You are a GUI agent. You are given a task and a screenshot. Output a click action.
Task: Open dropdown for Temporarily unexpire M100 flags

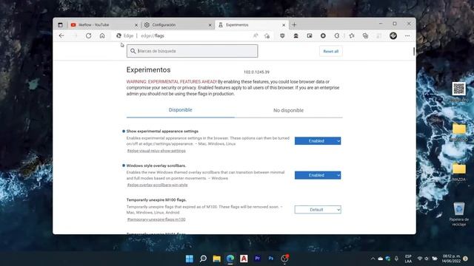[318, 210]
